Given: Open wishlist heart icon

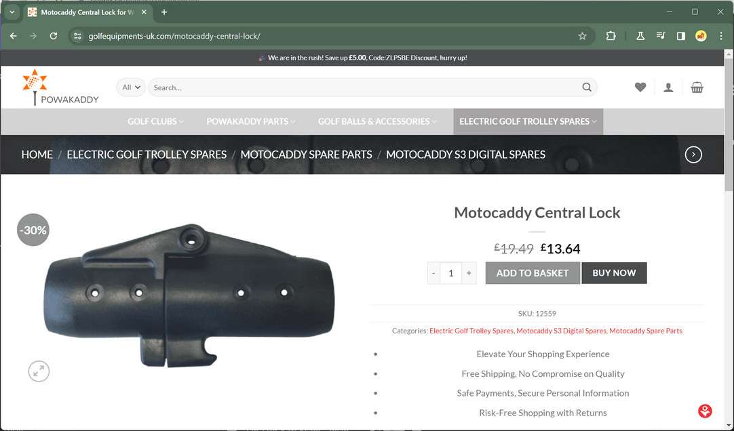Looking at the screenshot, I should pos(640,87).
